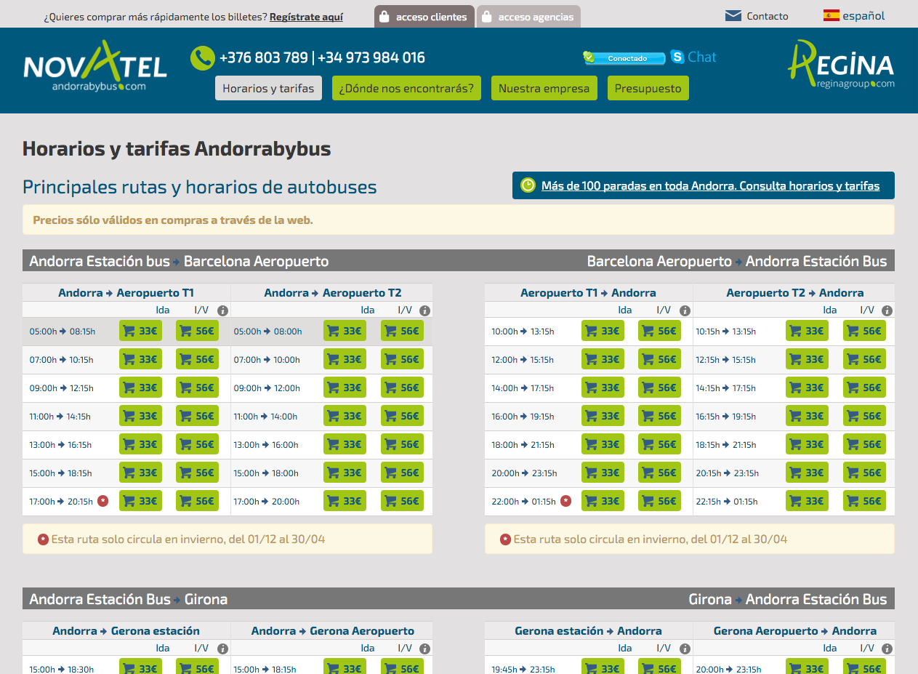The width and height of the screenshot is (918, 674).
Task: Click the Regístrate aquí link
Action: 306,17
